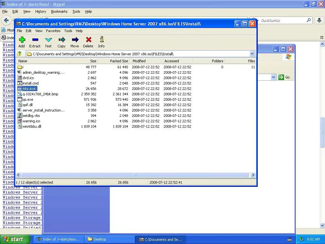Open the Explorer address bar dropdown
This screenshot has height=244, width=325.
pyautogui.click(x=273, y=77)
